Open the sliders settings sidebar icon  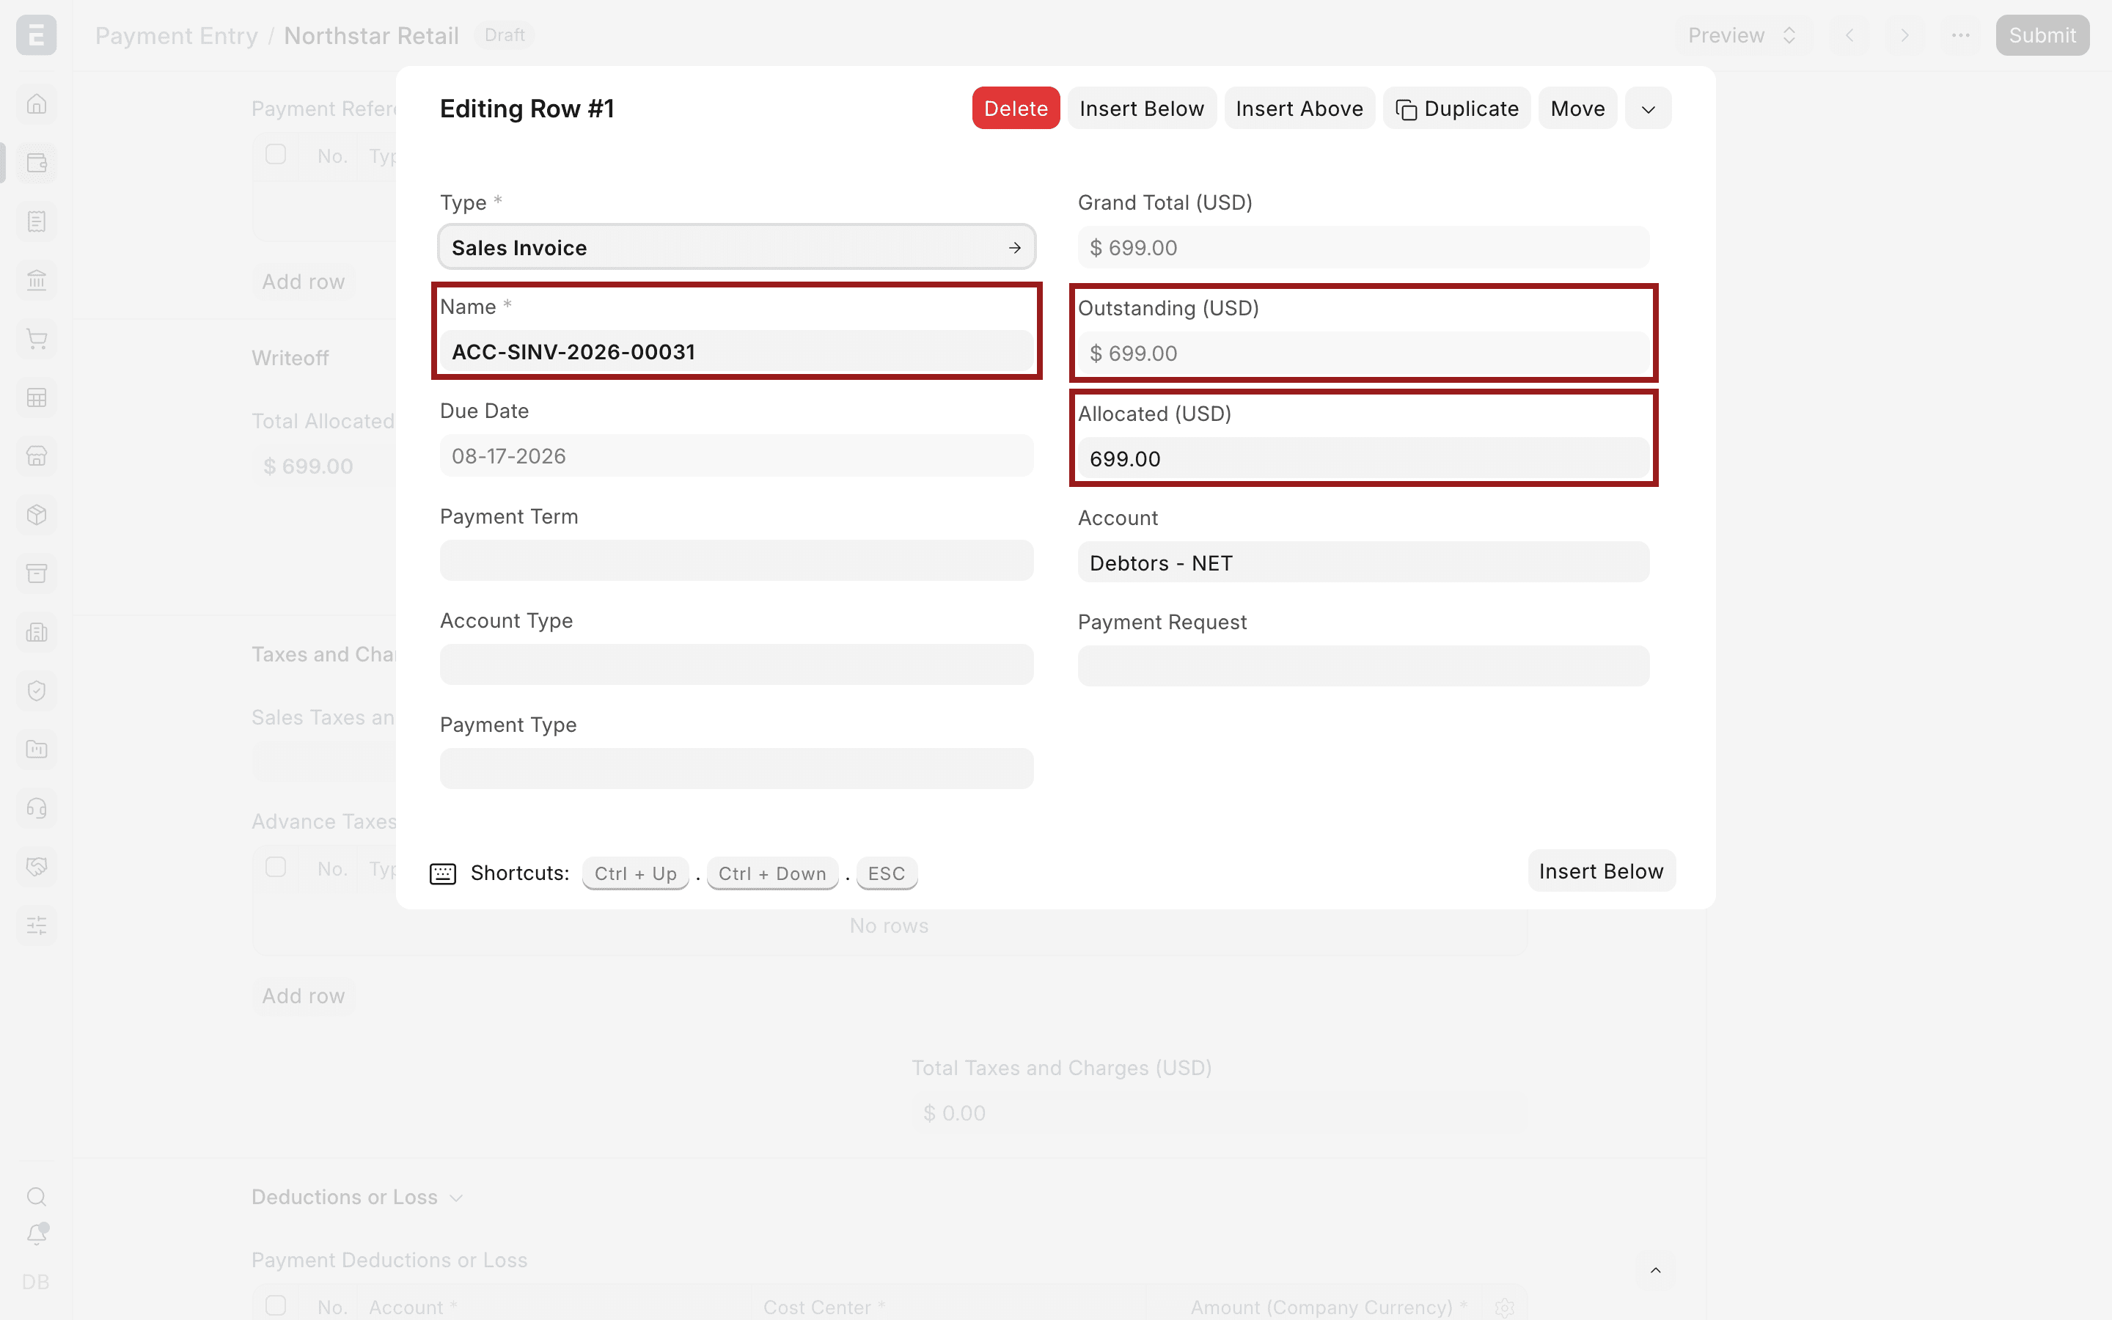tap(37, 925)
